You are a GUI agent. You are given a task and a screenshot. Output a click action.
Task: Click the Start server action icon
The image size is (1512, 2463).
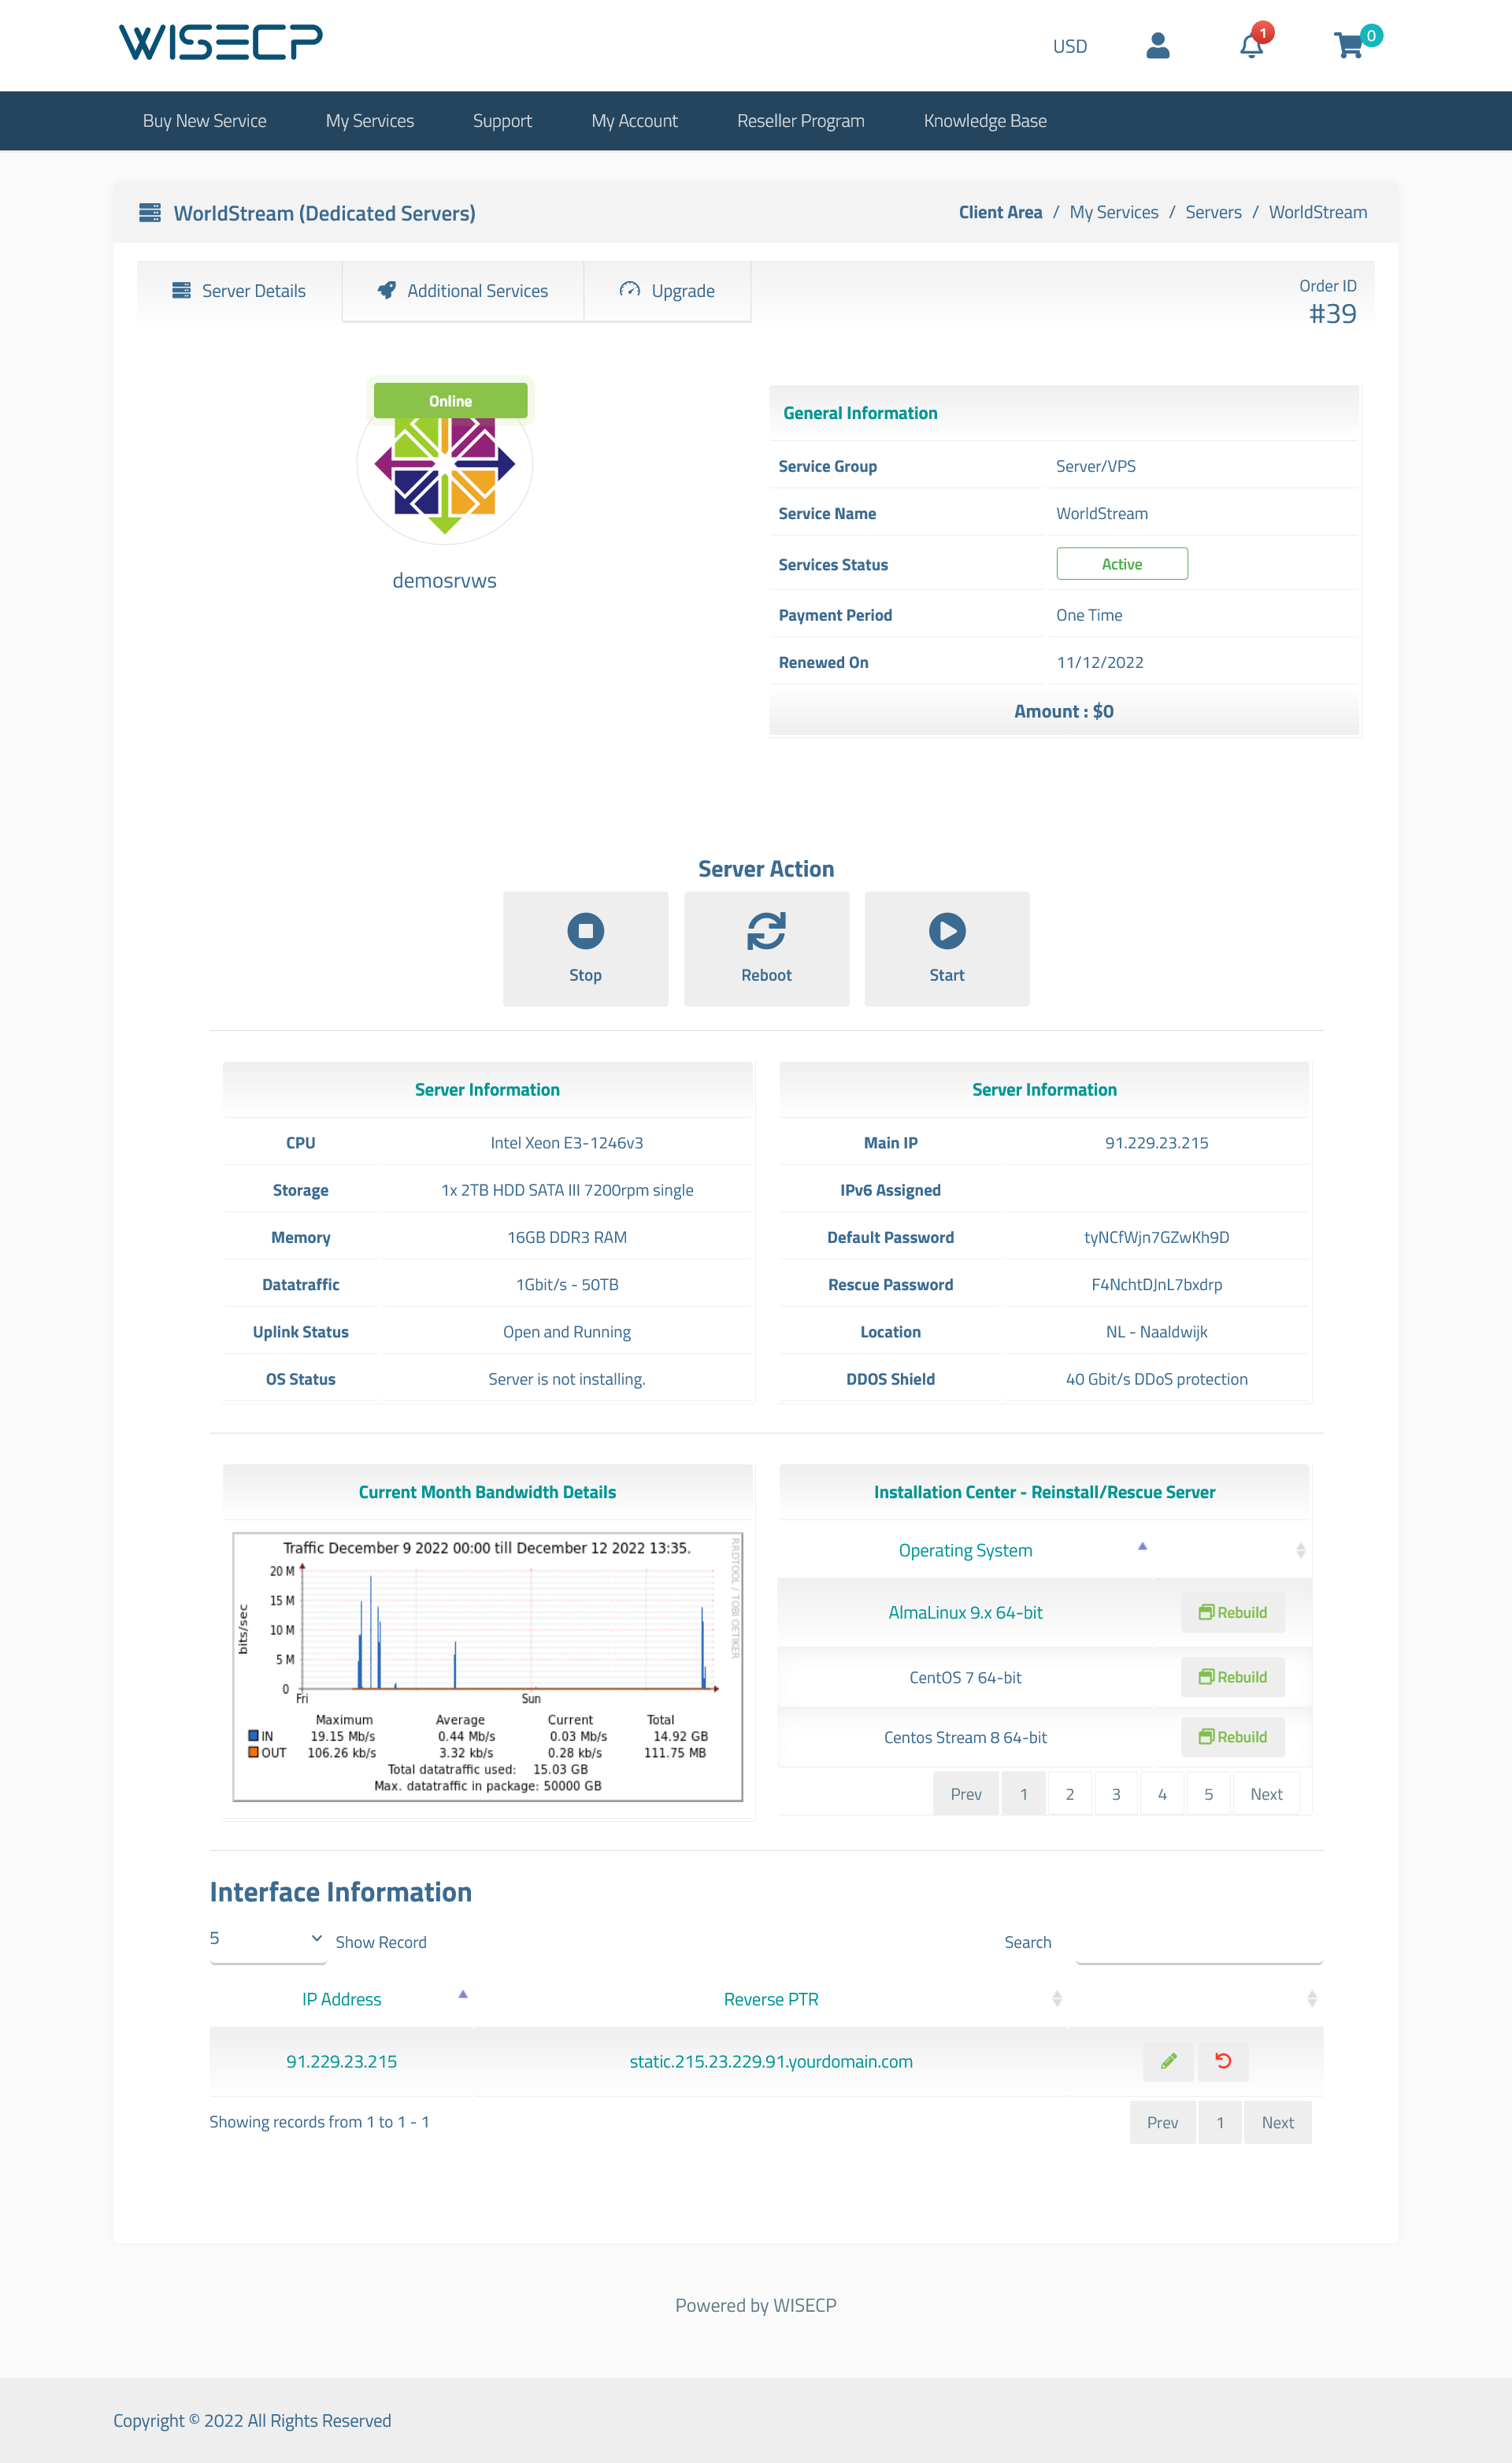pyautogui.click(x=946, y=929)
